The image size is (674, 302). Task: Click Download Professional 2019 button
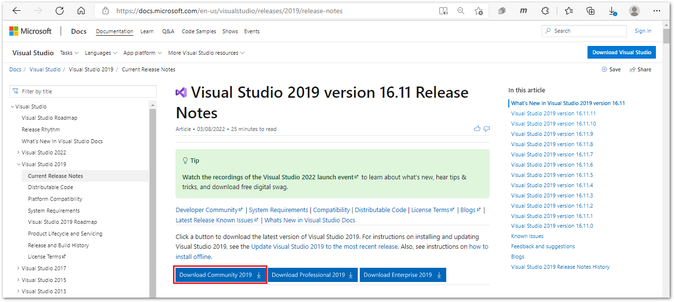tap(313, 275)
